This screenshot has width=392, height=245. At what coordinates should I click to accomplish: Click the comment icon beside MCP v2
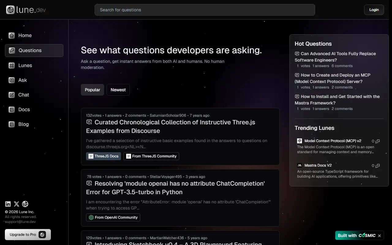point(378,141)
